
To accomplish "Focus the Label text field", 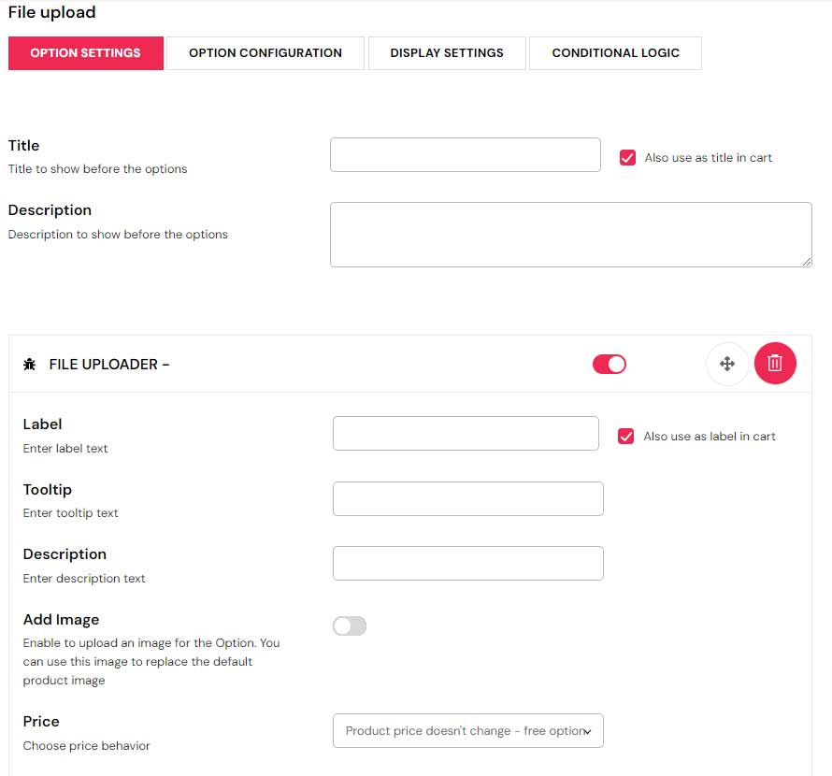I will click(466, 434).
